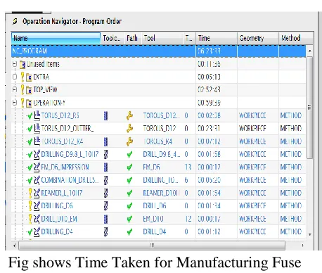The height and width of the screenshot is (273, 322).
Task: Select the EM_D6_IMPRESSION operation name
Action: point(65,167)
